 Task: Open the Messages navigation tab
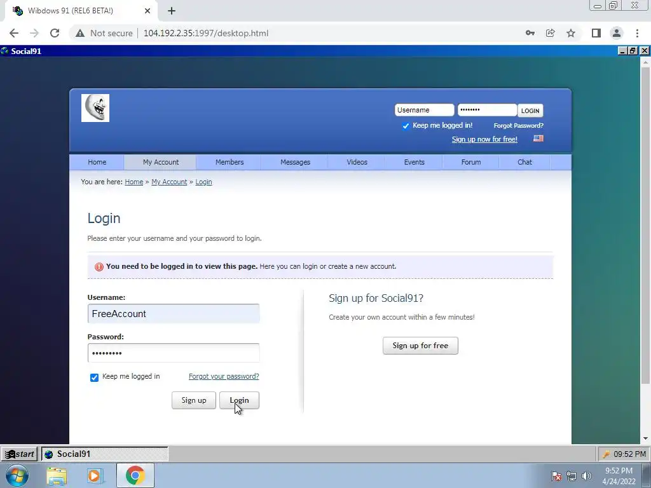pyautogui.click(x=295, y=162)
